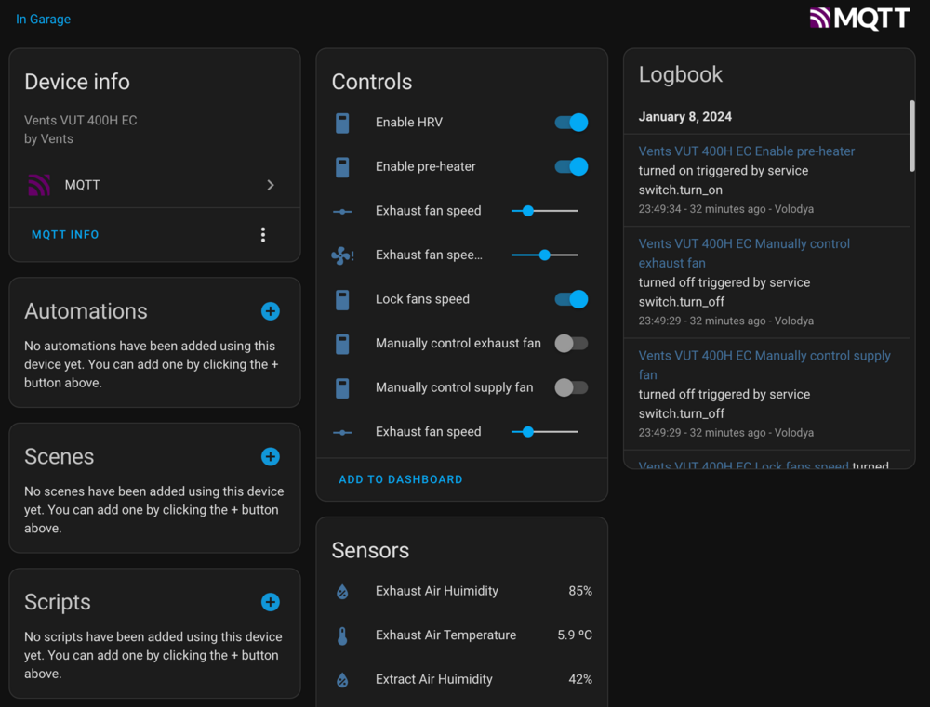Click the humidity droplet icon for Exhaust Air Huimidity
930x707 pixels.
[344, 591]
